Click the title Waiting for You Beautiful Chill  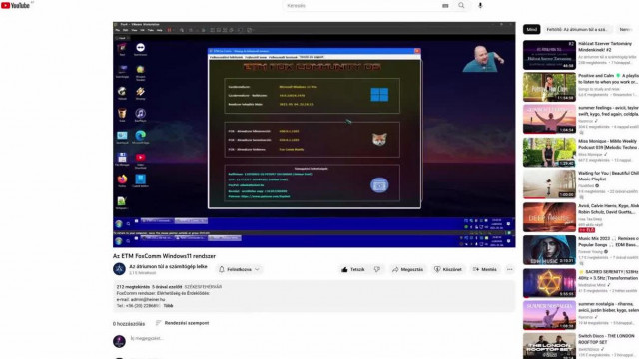click(608, 176)
